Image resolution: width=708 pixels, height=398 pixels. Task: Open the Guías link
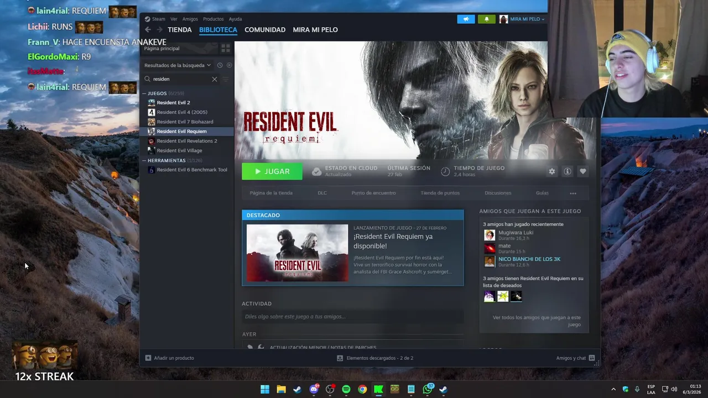pos(542,193)
